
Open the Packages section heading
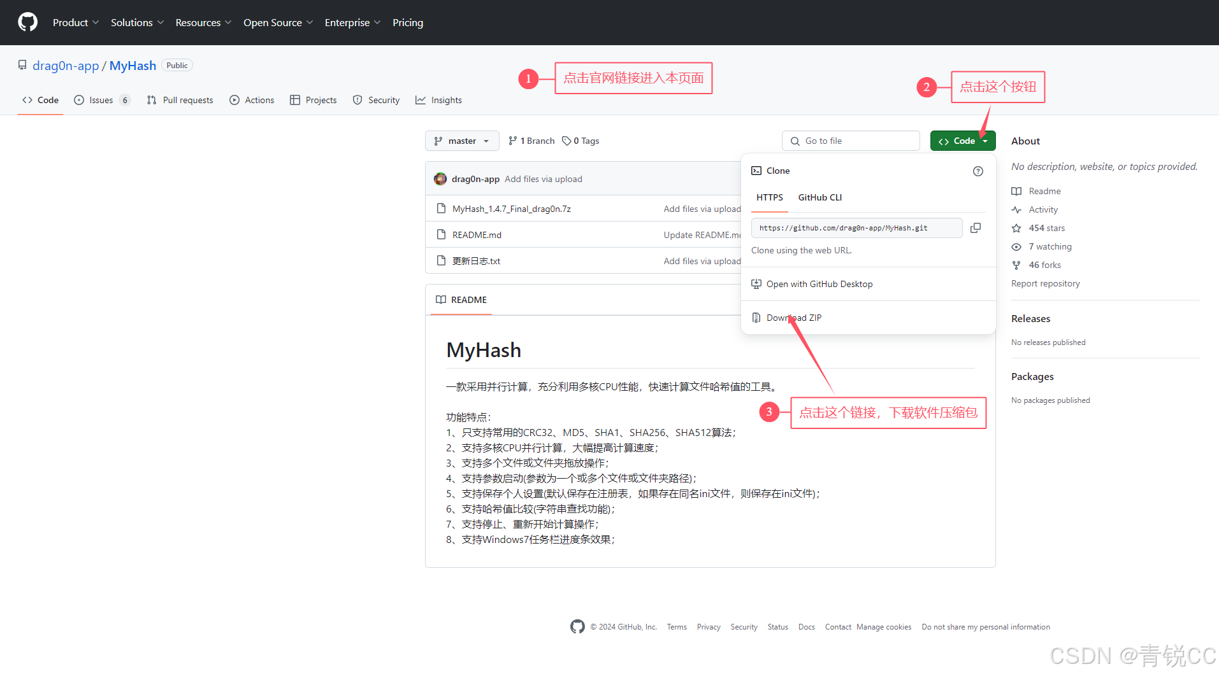[x=1032, y=376]
